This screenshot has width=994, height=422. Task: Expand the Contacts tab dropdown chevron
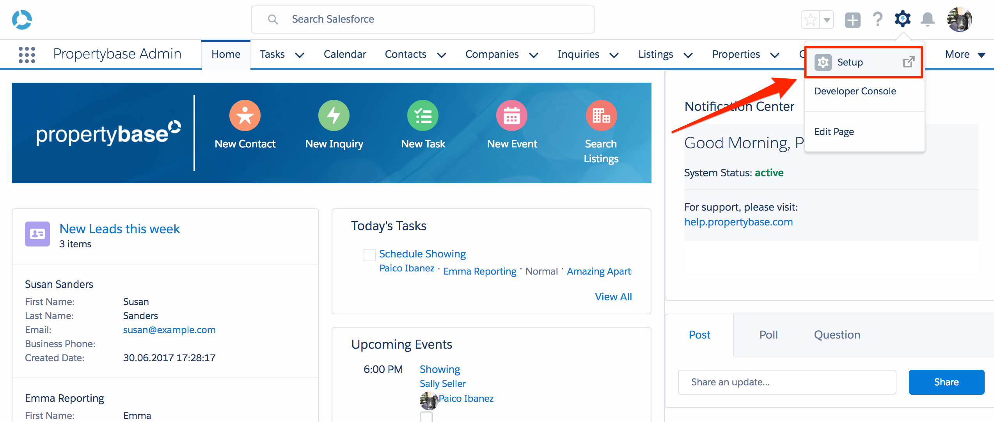coord(442,55)
